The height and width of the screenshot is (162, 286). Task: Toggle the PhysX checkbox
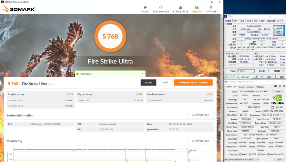[x=259, y=154]
